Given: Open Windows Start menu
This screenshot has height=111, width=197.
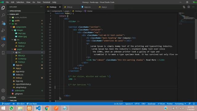Looking at the screenshot, I should click(x=3, y=108).
